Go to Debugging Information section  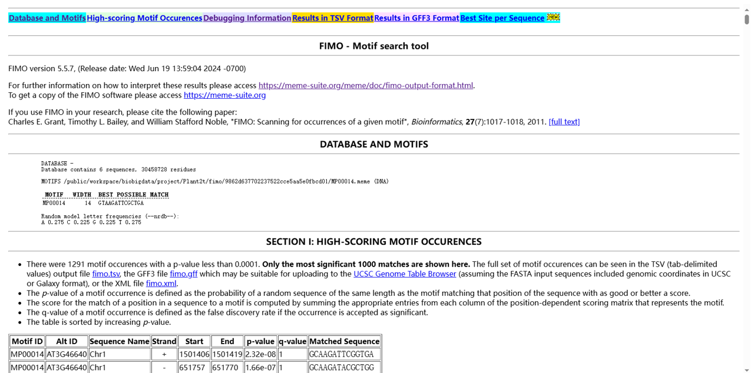(x=247, y=18)
